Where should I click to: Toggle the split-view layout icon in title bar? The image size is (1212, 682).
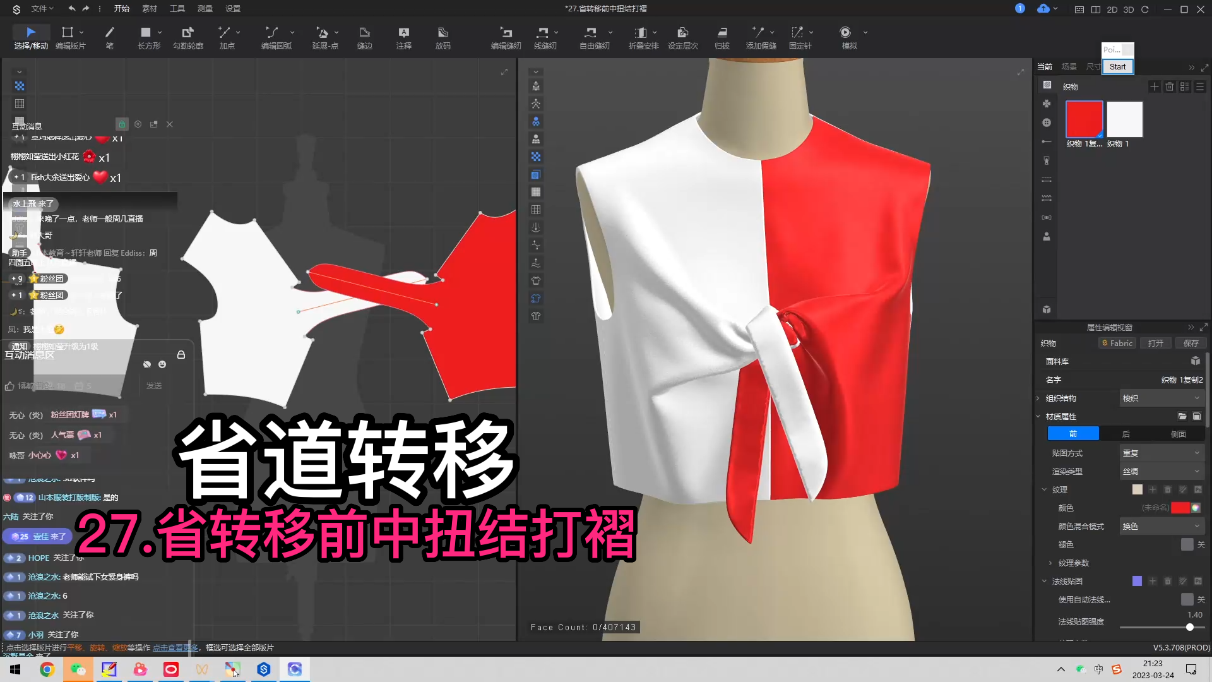1096,9
